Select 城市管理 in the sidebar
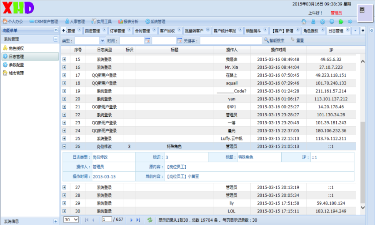Viewport: 375px width, 225px height. click(30, 73)
